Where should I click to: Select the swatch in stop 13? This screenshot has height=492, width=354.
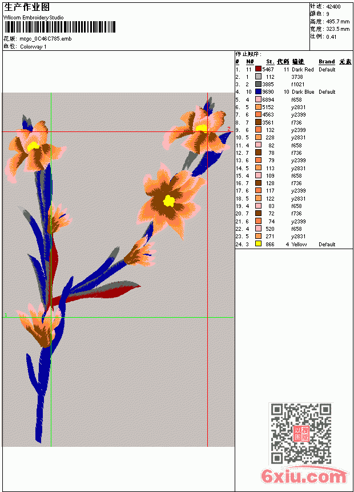[258, 161]
